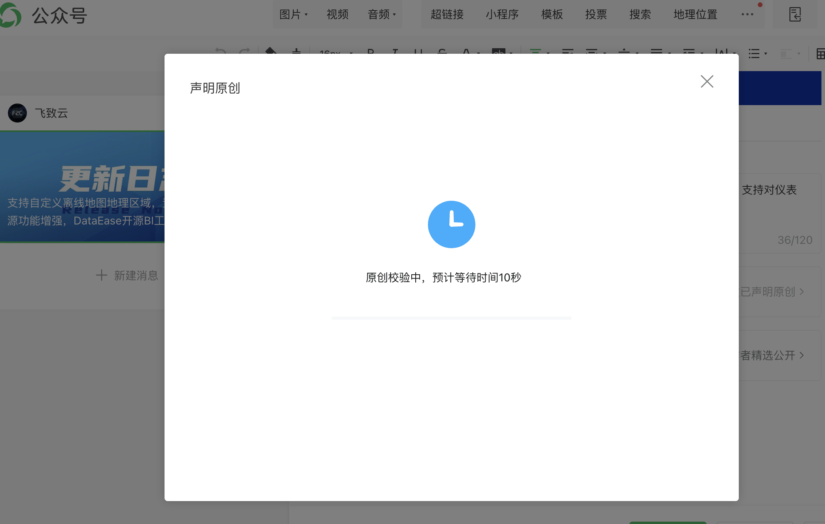Viewport: 825px width, 524px height.
Task: Click the 飞致云 account avatar
Action: 17,113
